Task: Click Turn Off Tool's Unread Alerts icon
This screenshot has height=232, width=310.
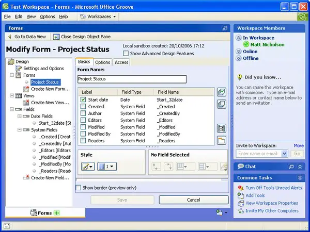Action: pyautogui.click(x=241, y=188)
